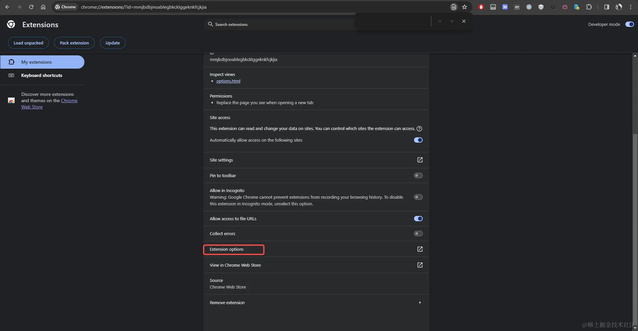This screenshot has height=331, width=638.
Task: Close the find bar with X
Action: coord(464,21)
